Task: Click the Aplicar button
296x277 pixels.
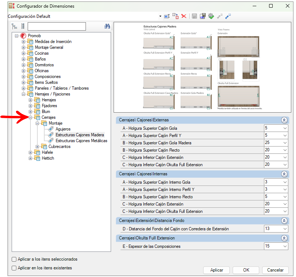Action: (x=217, y=270)
